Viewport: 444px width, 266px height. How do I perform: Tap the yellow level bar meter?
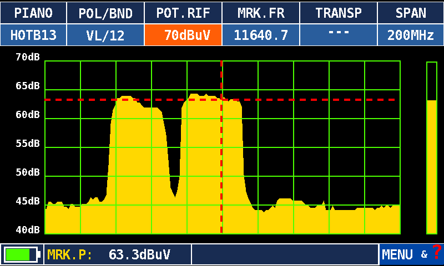432,148
